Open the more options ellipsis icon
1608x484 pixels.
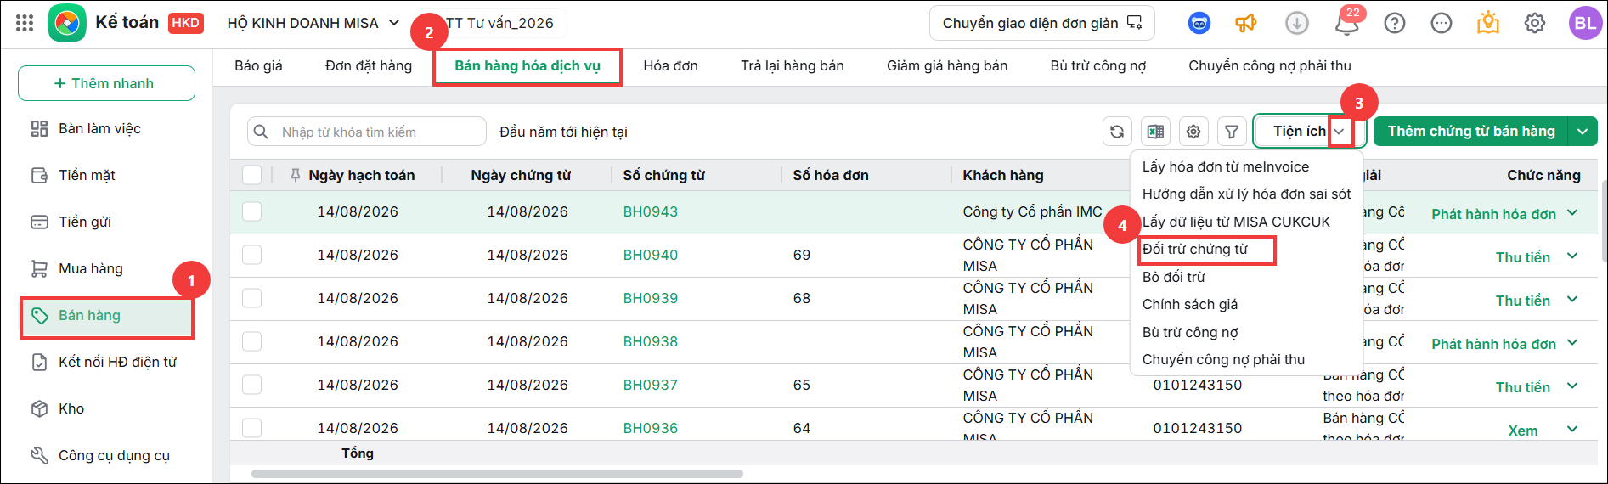(1442, 24)
